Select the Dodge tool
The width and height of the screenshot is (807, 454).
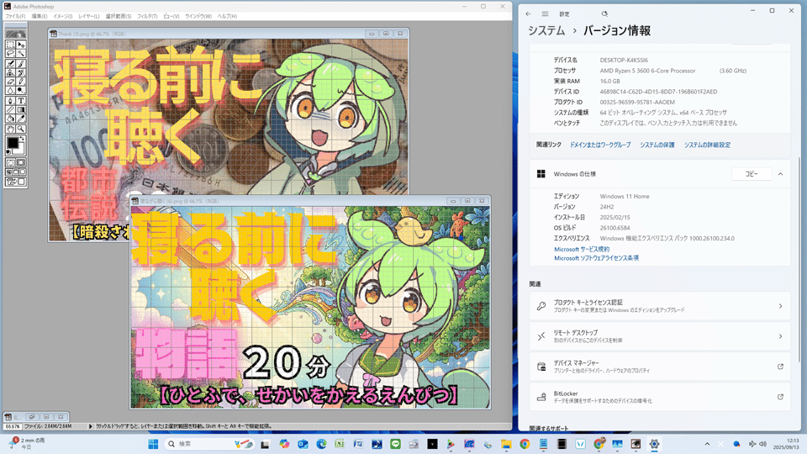click(21, 90)
